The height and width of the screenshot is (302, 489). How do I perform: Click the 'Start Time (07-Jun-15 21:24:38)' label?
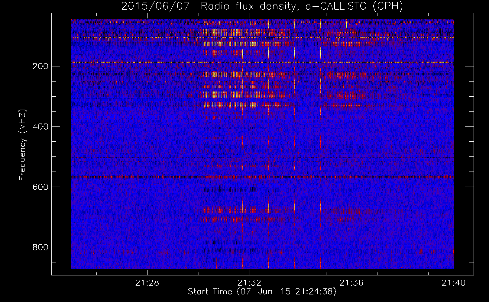pos(262,292)
